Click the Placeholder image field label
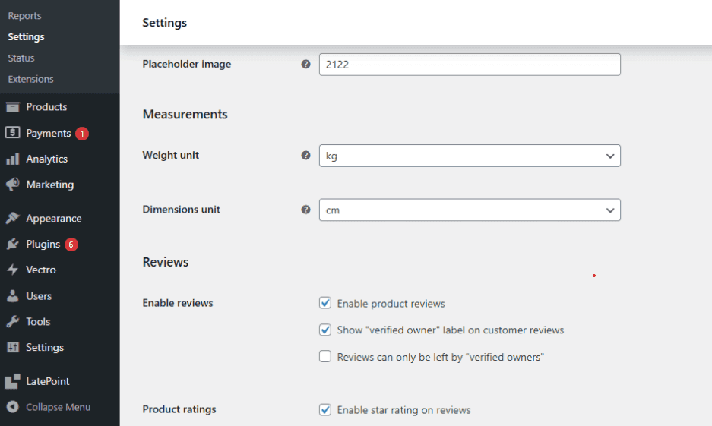Screen dimensions: 712x426 [187, 64]
